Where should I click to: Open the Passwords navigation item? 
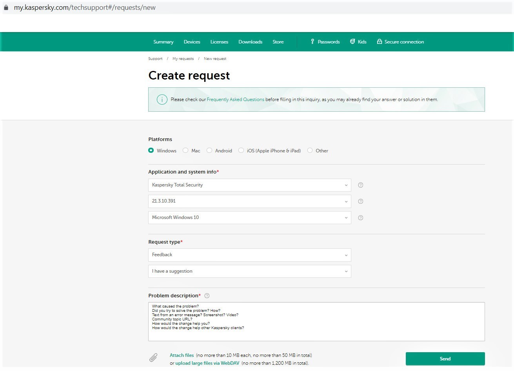[325, 42]
